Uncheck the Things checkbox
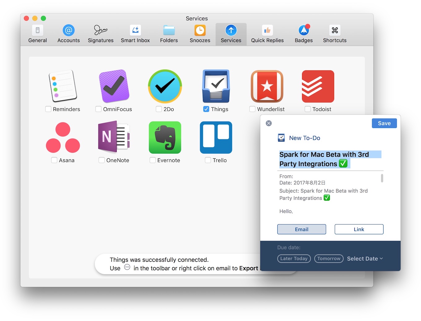Viewport: 421px width, 321px height. (206, 109)
